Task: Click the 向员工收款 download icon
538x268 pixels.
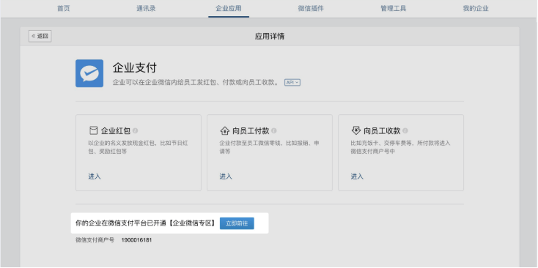Action: 355,130
